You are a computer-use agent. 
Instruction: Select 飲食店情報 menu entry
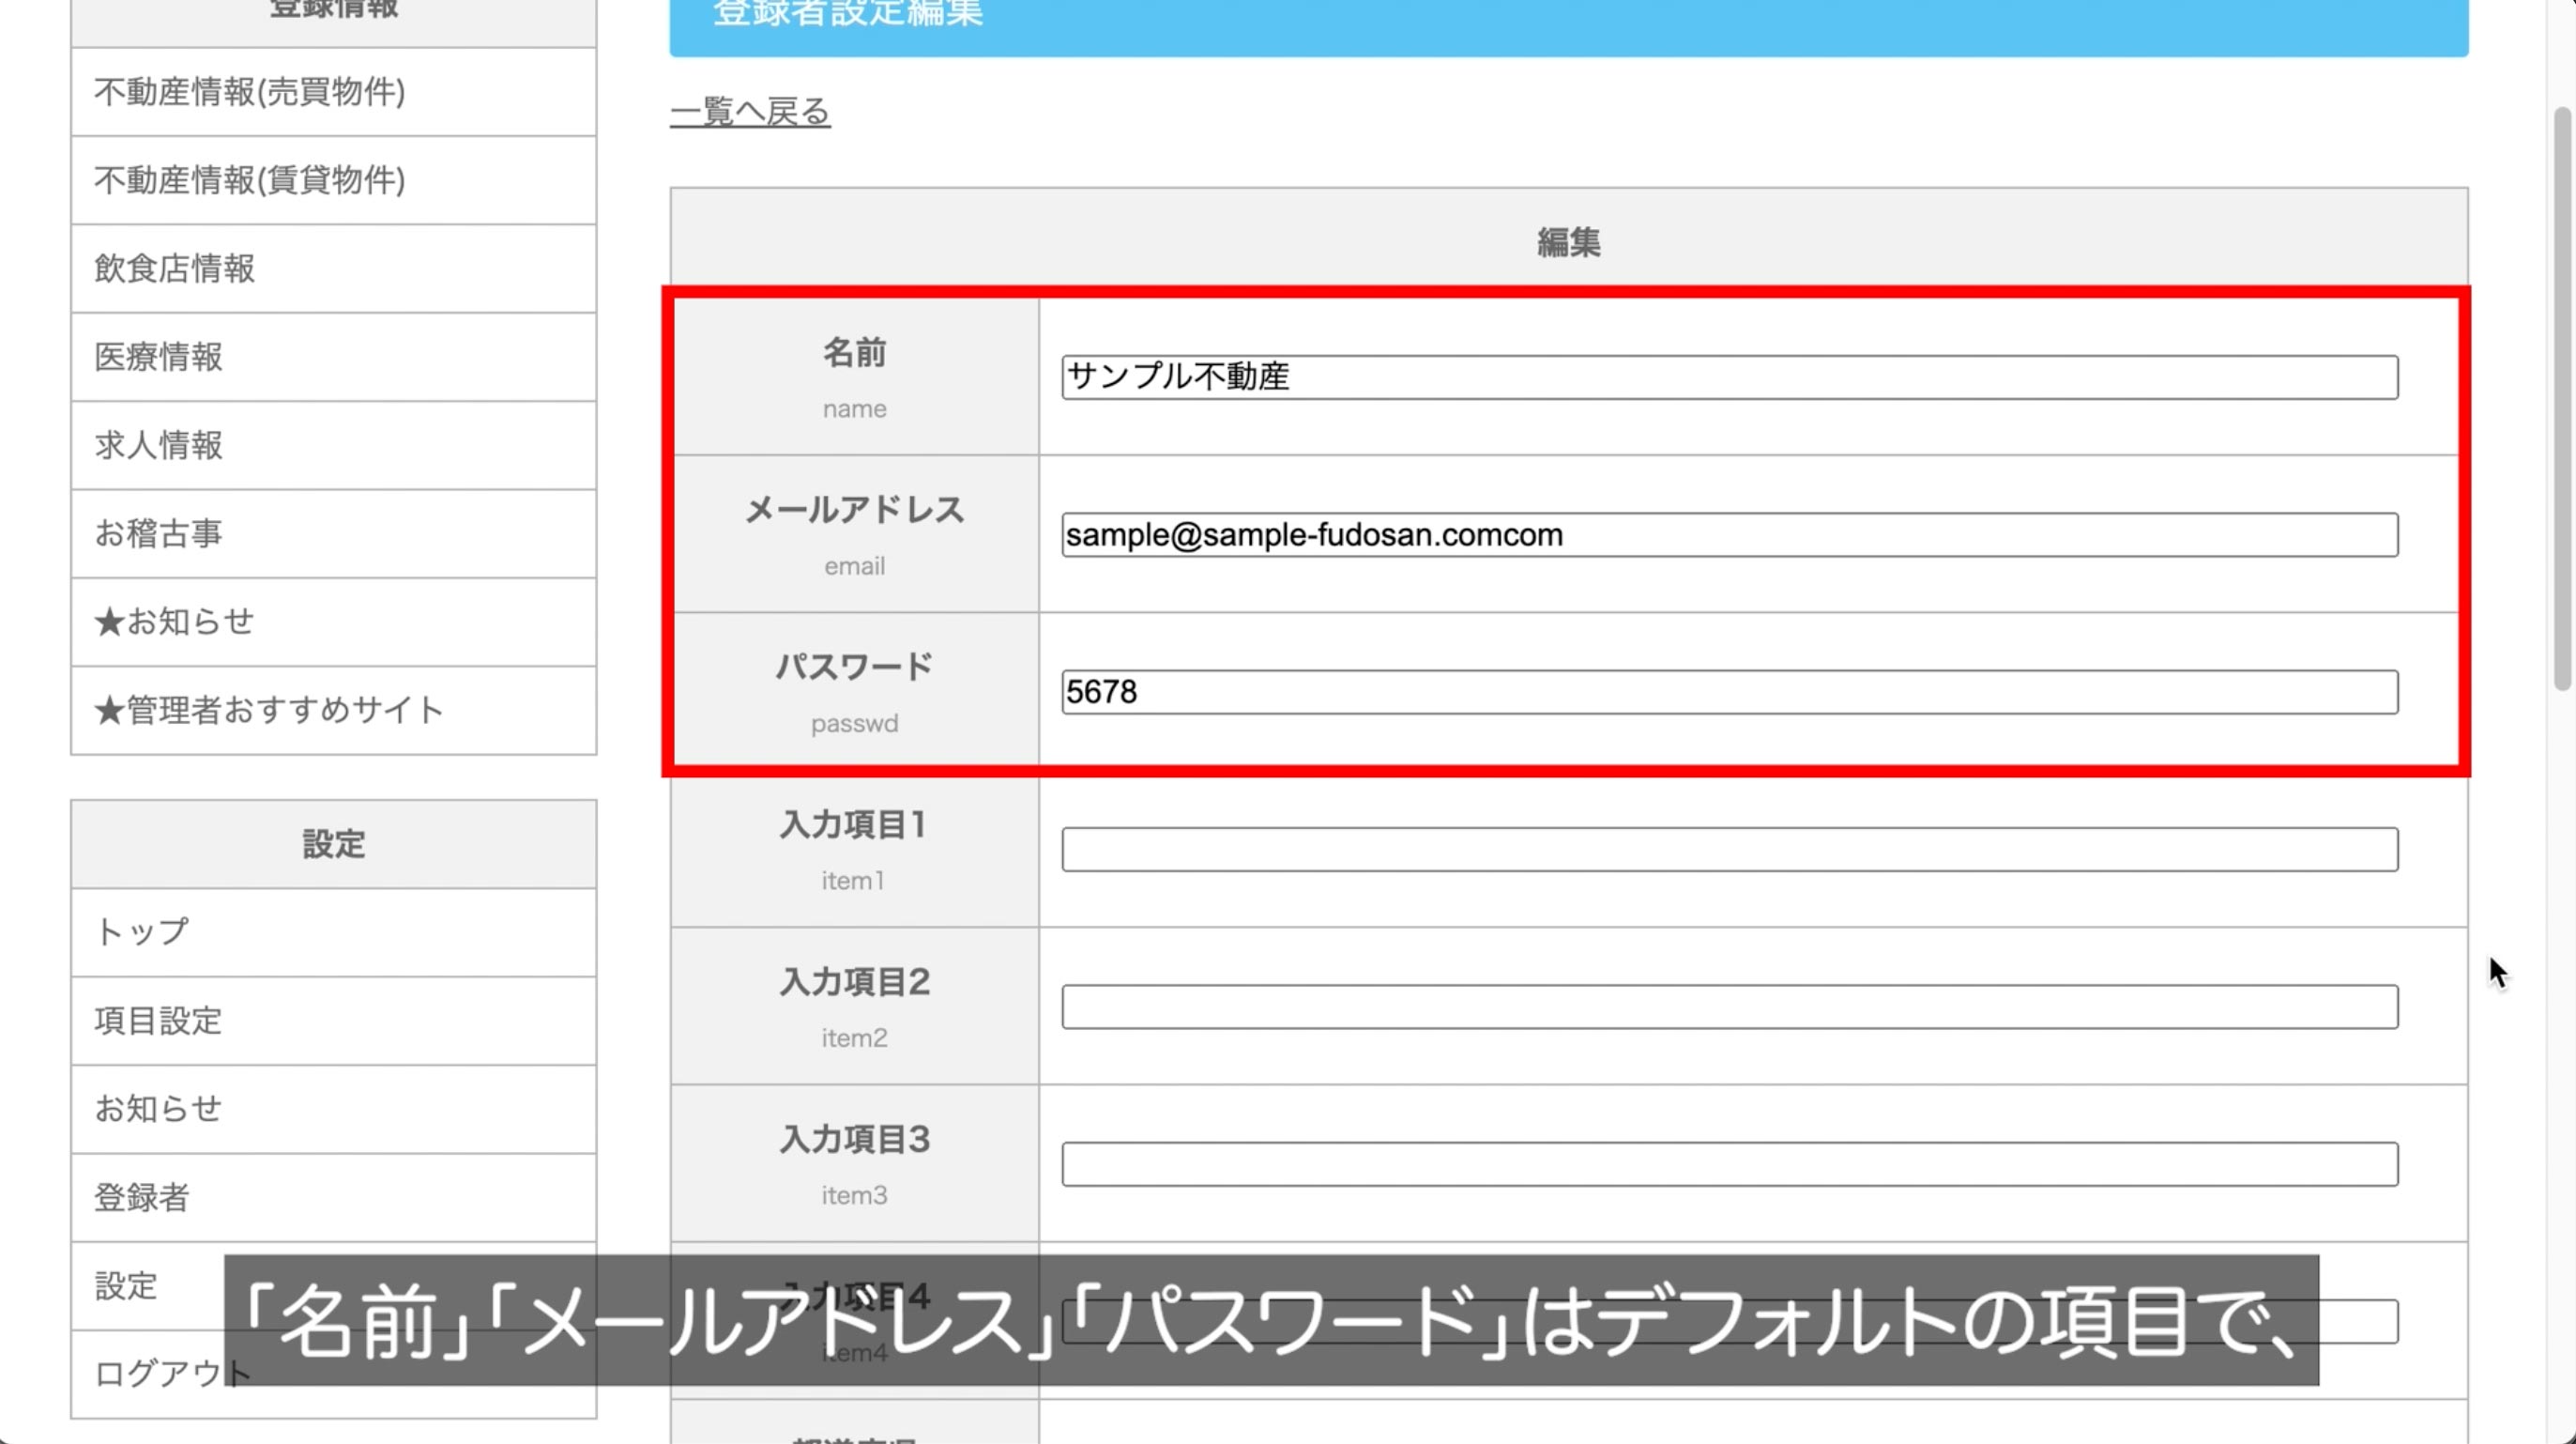click(x=333, y=269)
